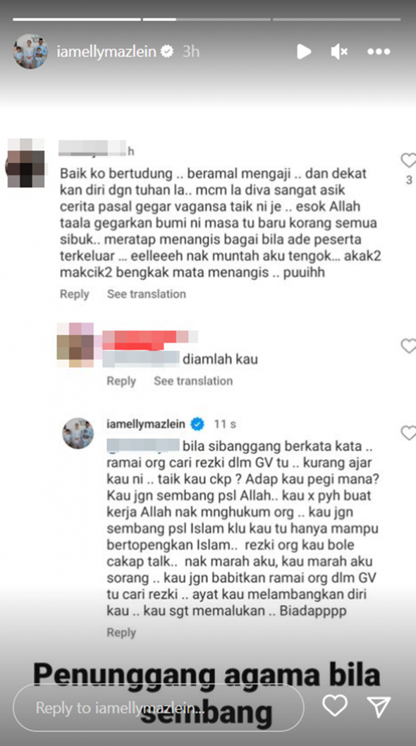Open iamellymazlein profile picture in header
This screenshot has width=416, height=746.
click(x=30, y=51)
